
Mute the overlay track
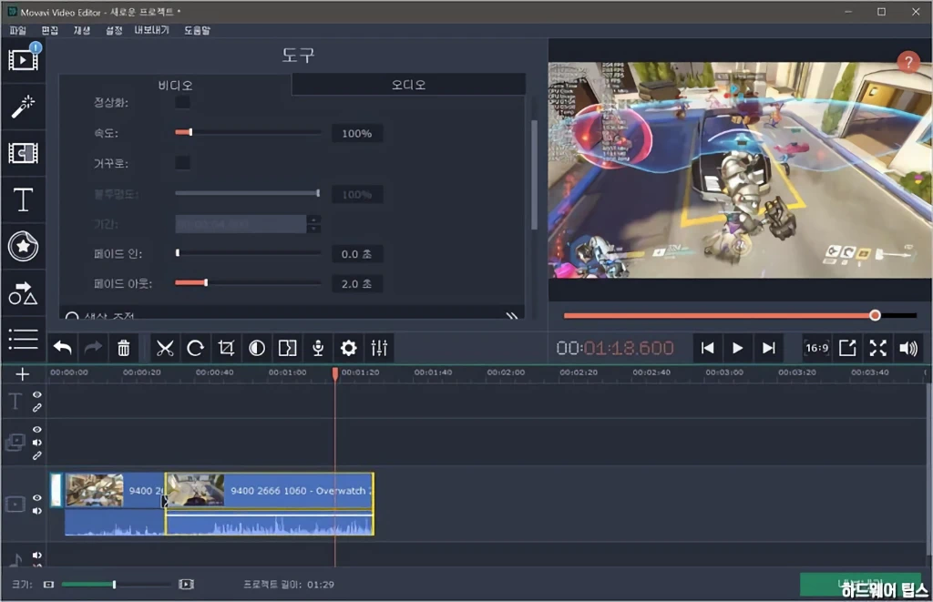coord(36,443)
